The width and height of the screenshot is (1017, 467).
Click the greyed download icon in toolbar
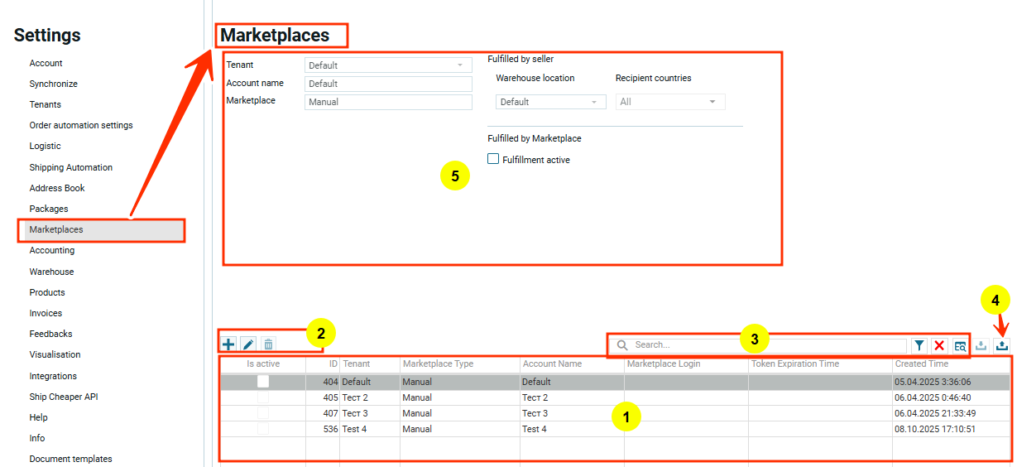(x=981, y=345)
